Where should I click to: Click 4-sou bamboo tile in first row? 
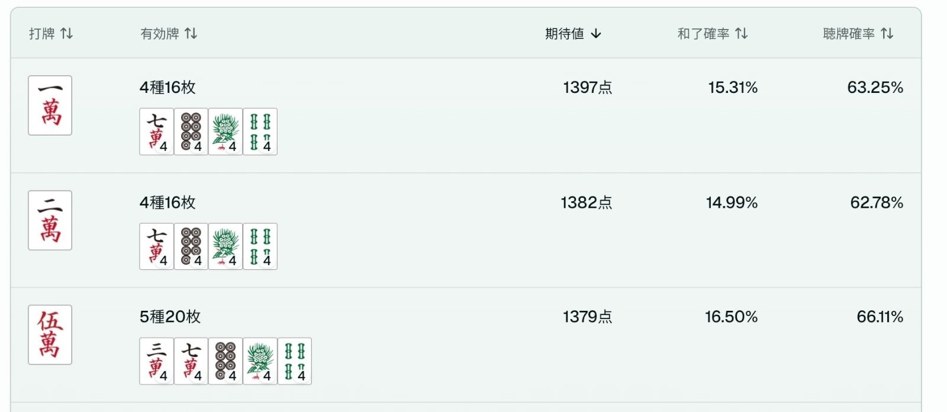tap(260, 131)
